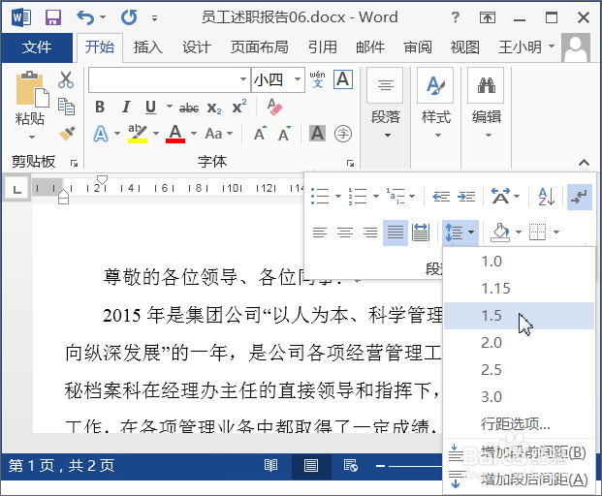Expand the numbering list dropdown arrow
The image size is (602, 496).
pos(376,197)
